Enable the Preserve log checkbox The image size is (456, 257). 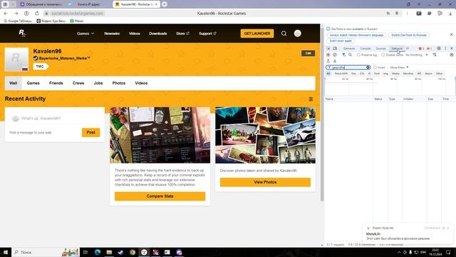358,55
